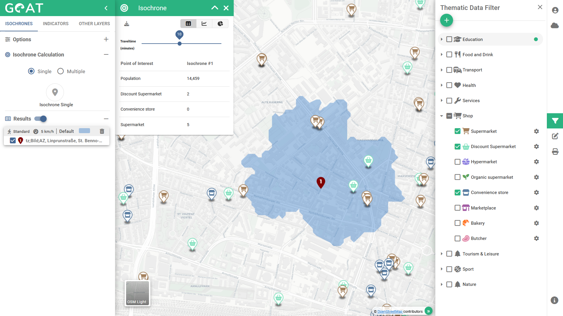This screenshot has width=563, height=316.
Task: Toggle the Results switch off
Action: [41, 119]
